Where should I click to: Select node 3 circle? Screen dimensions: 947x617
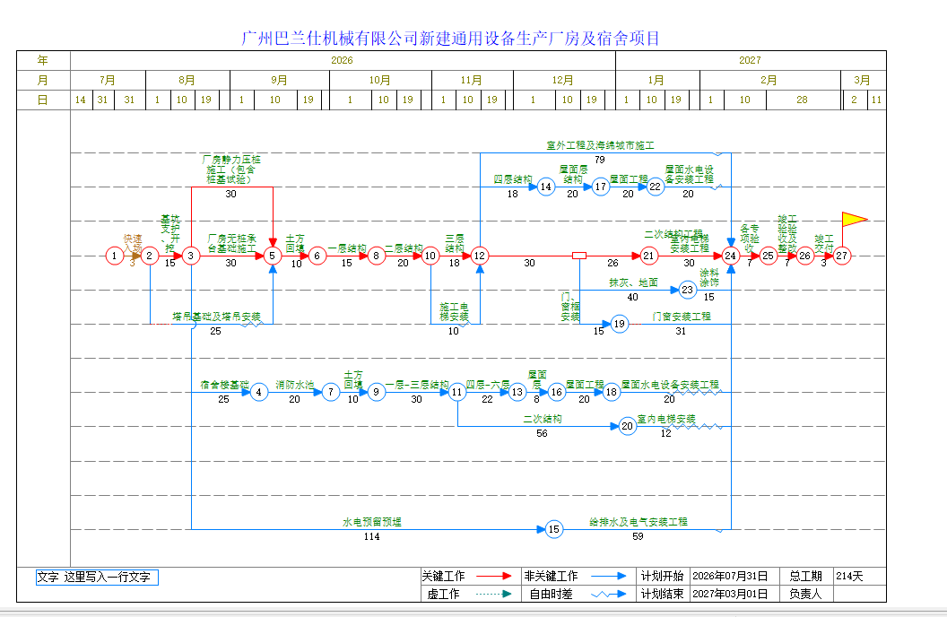[x=191, y=256]
